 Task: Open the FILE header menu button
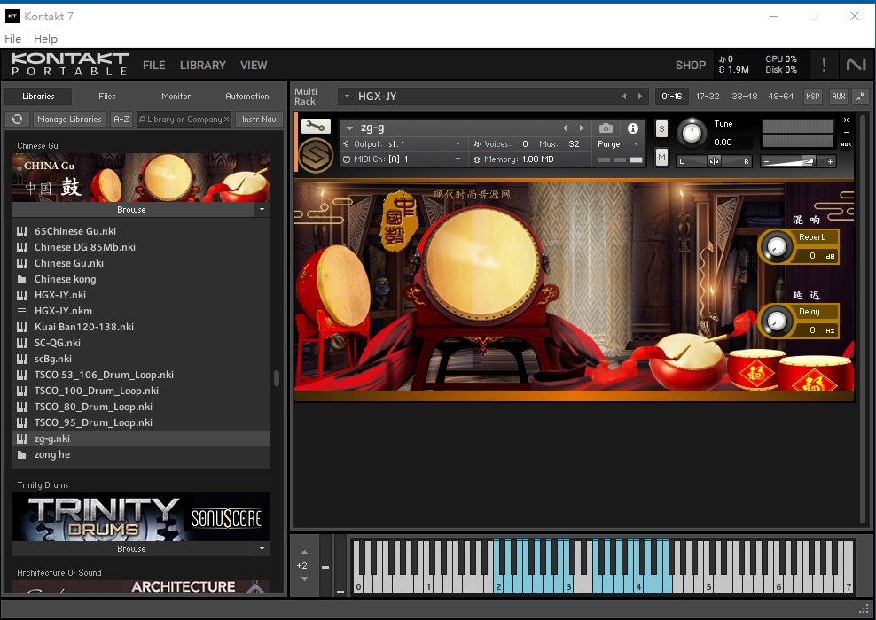pos(153,65)
